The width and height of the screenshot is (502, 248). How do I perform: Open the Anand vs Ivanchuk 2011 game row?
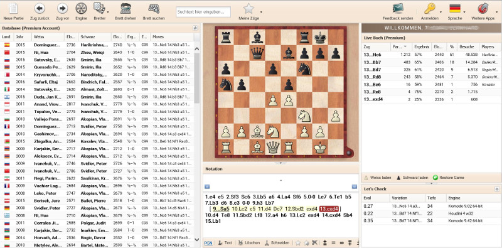97,104
